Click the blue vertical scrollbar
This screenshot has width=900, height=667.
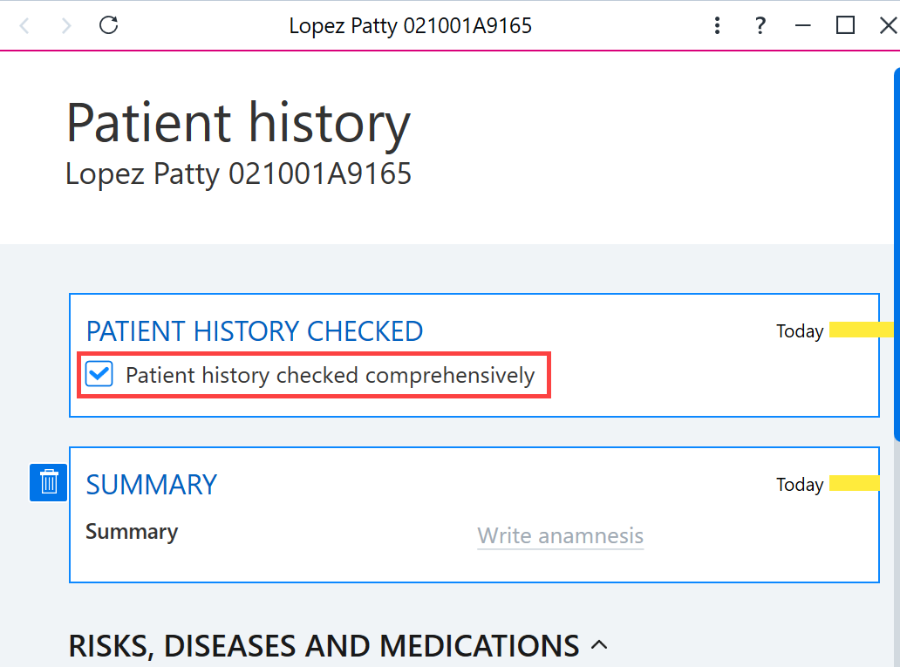(897, 255)
